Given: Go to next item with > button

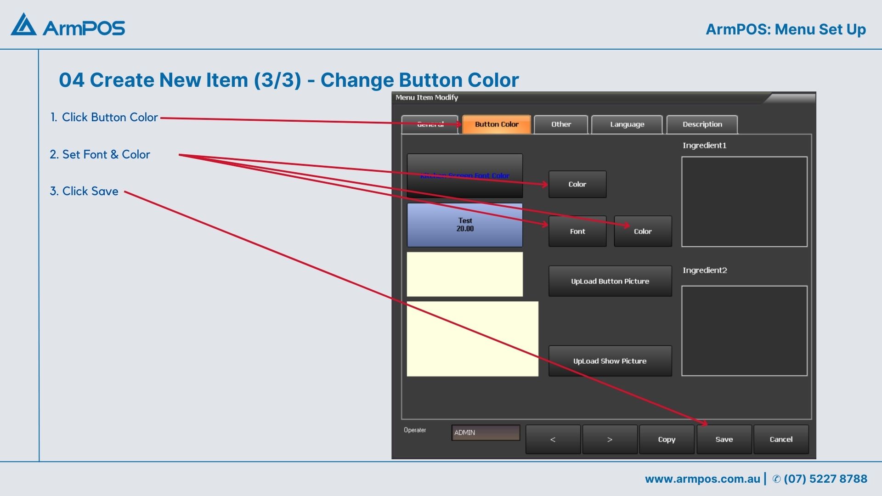Looking at the screenshot, I should click(x=610, y=440).
